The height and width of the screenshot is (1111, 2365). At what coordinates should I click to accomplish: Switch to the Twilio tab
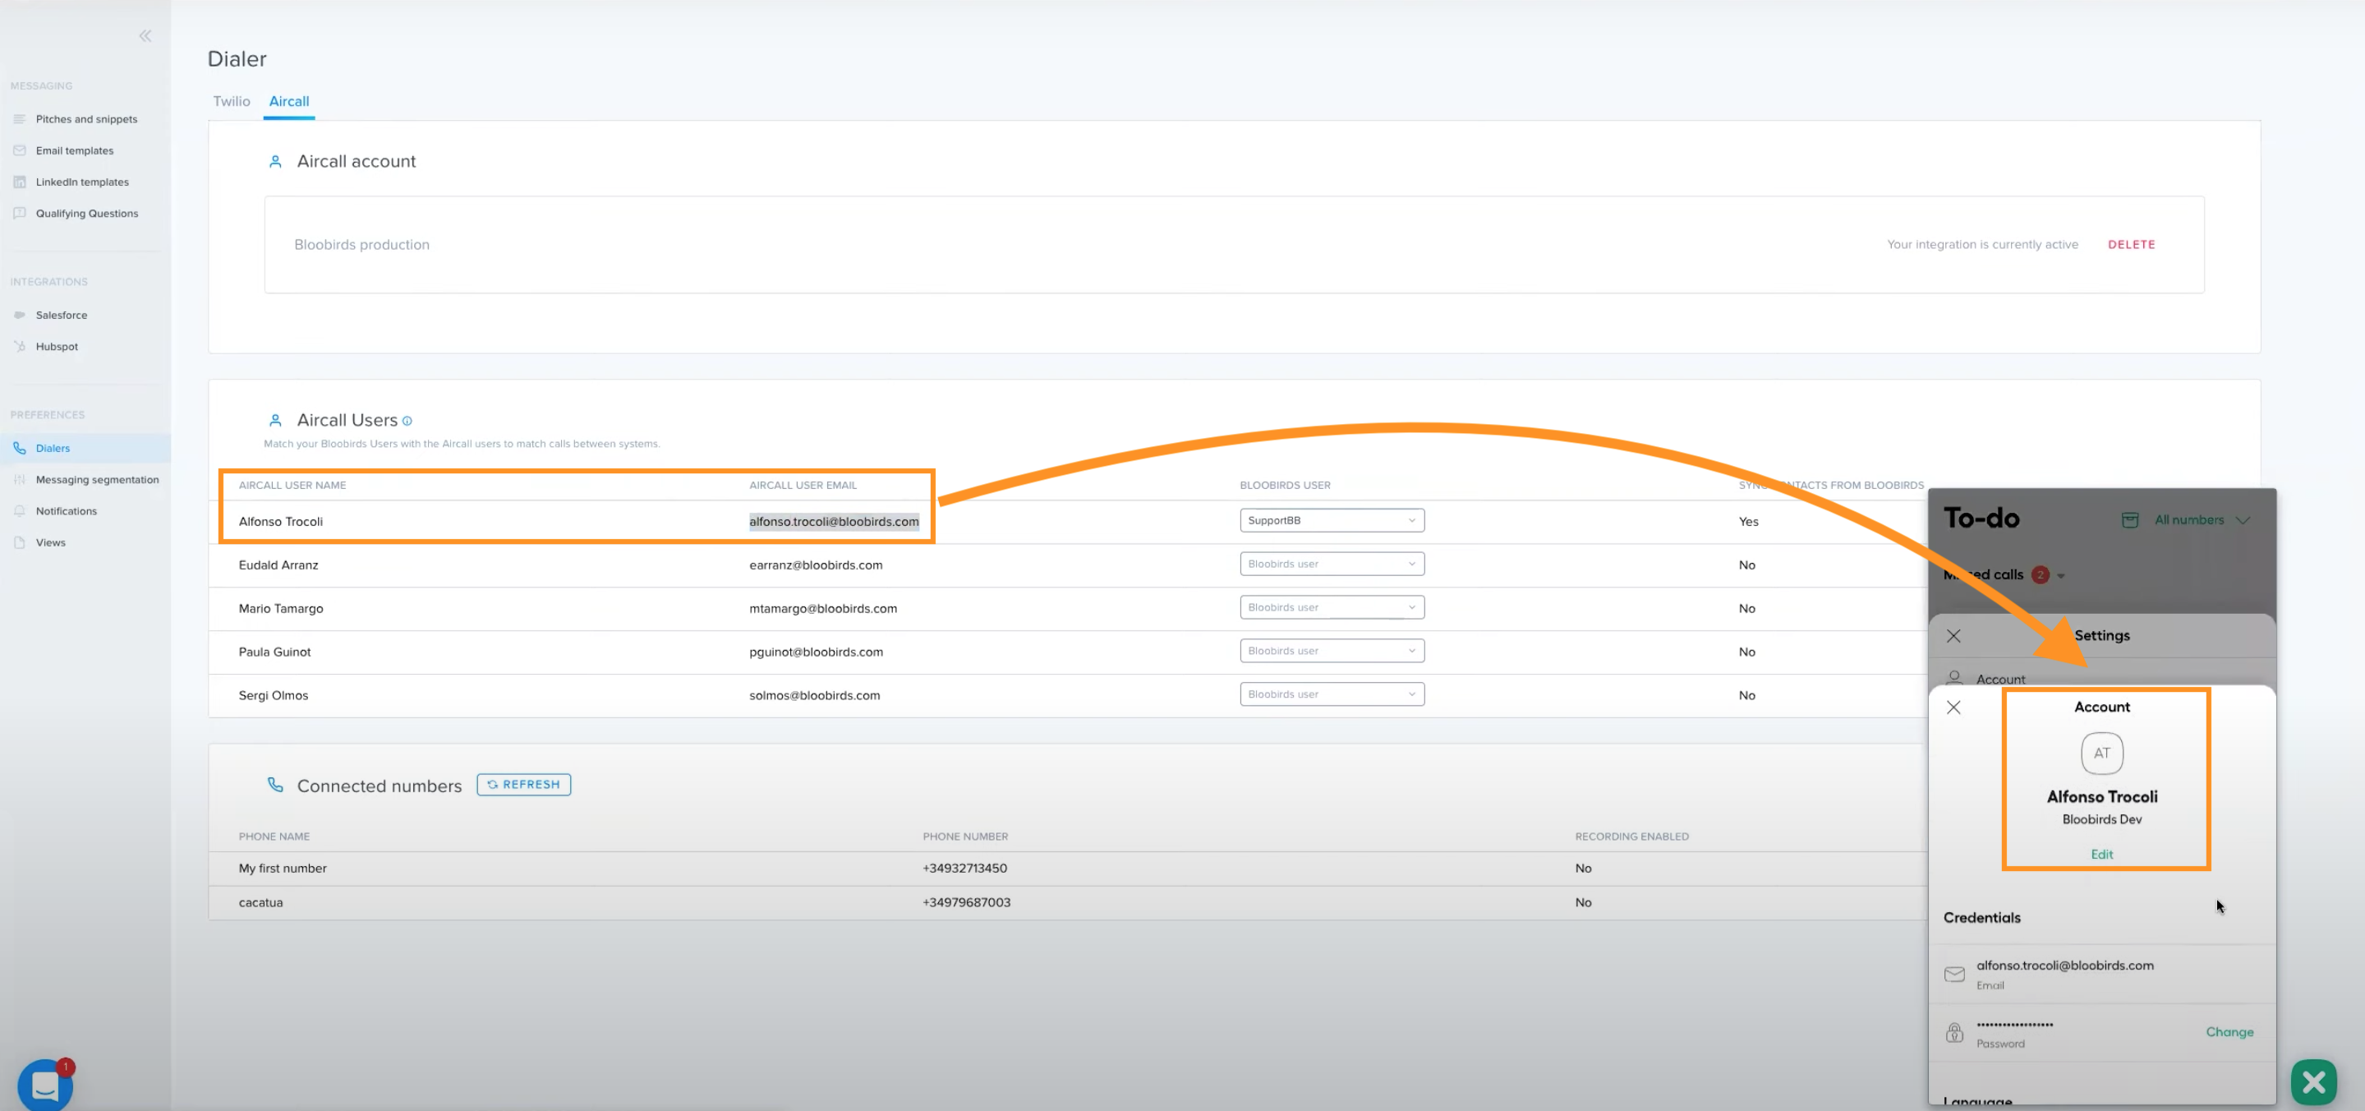(232, 101)
